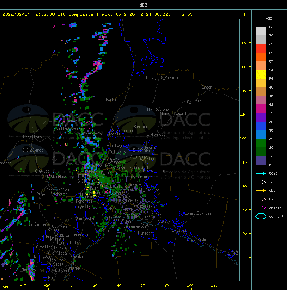
Task: Click the '-40' km tick on horizontal axis
Action: 23,286
